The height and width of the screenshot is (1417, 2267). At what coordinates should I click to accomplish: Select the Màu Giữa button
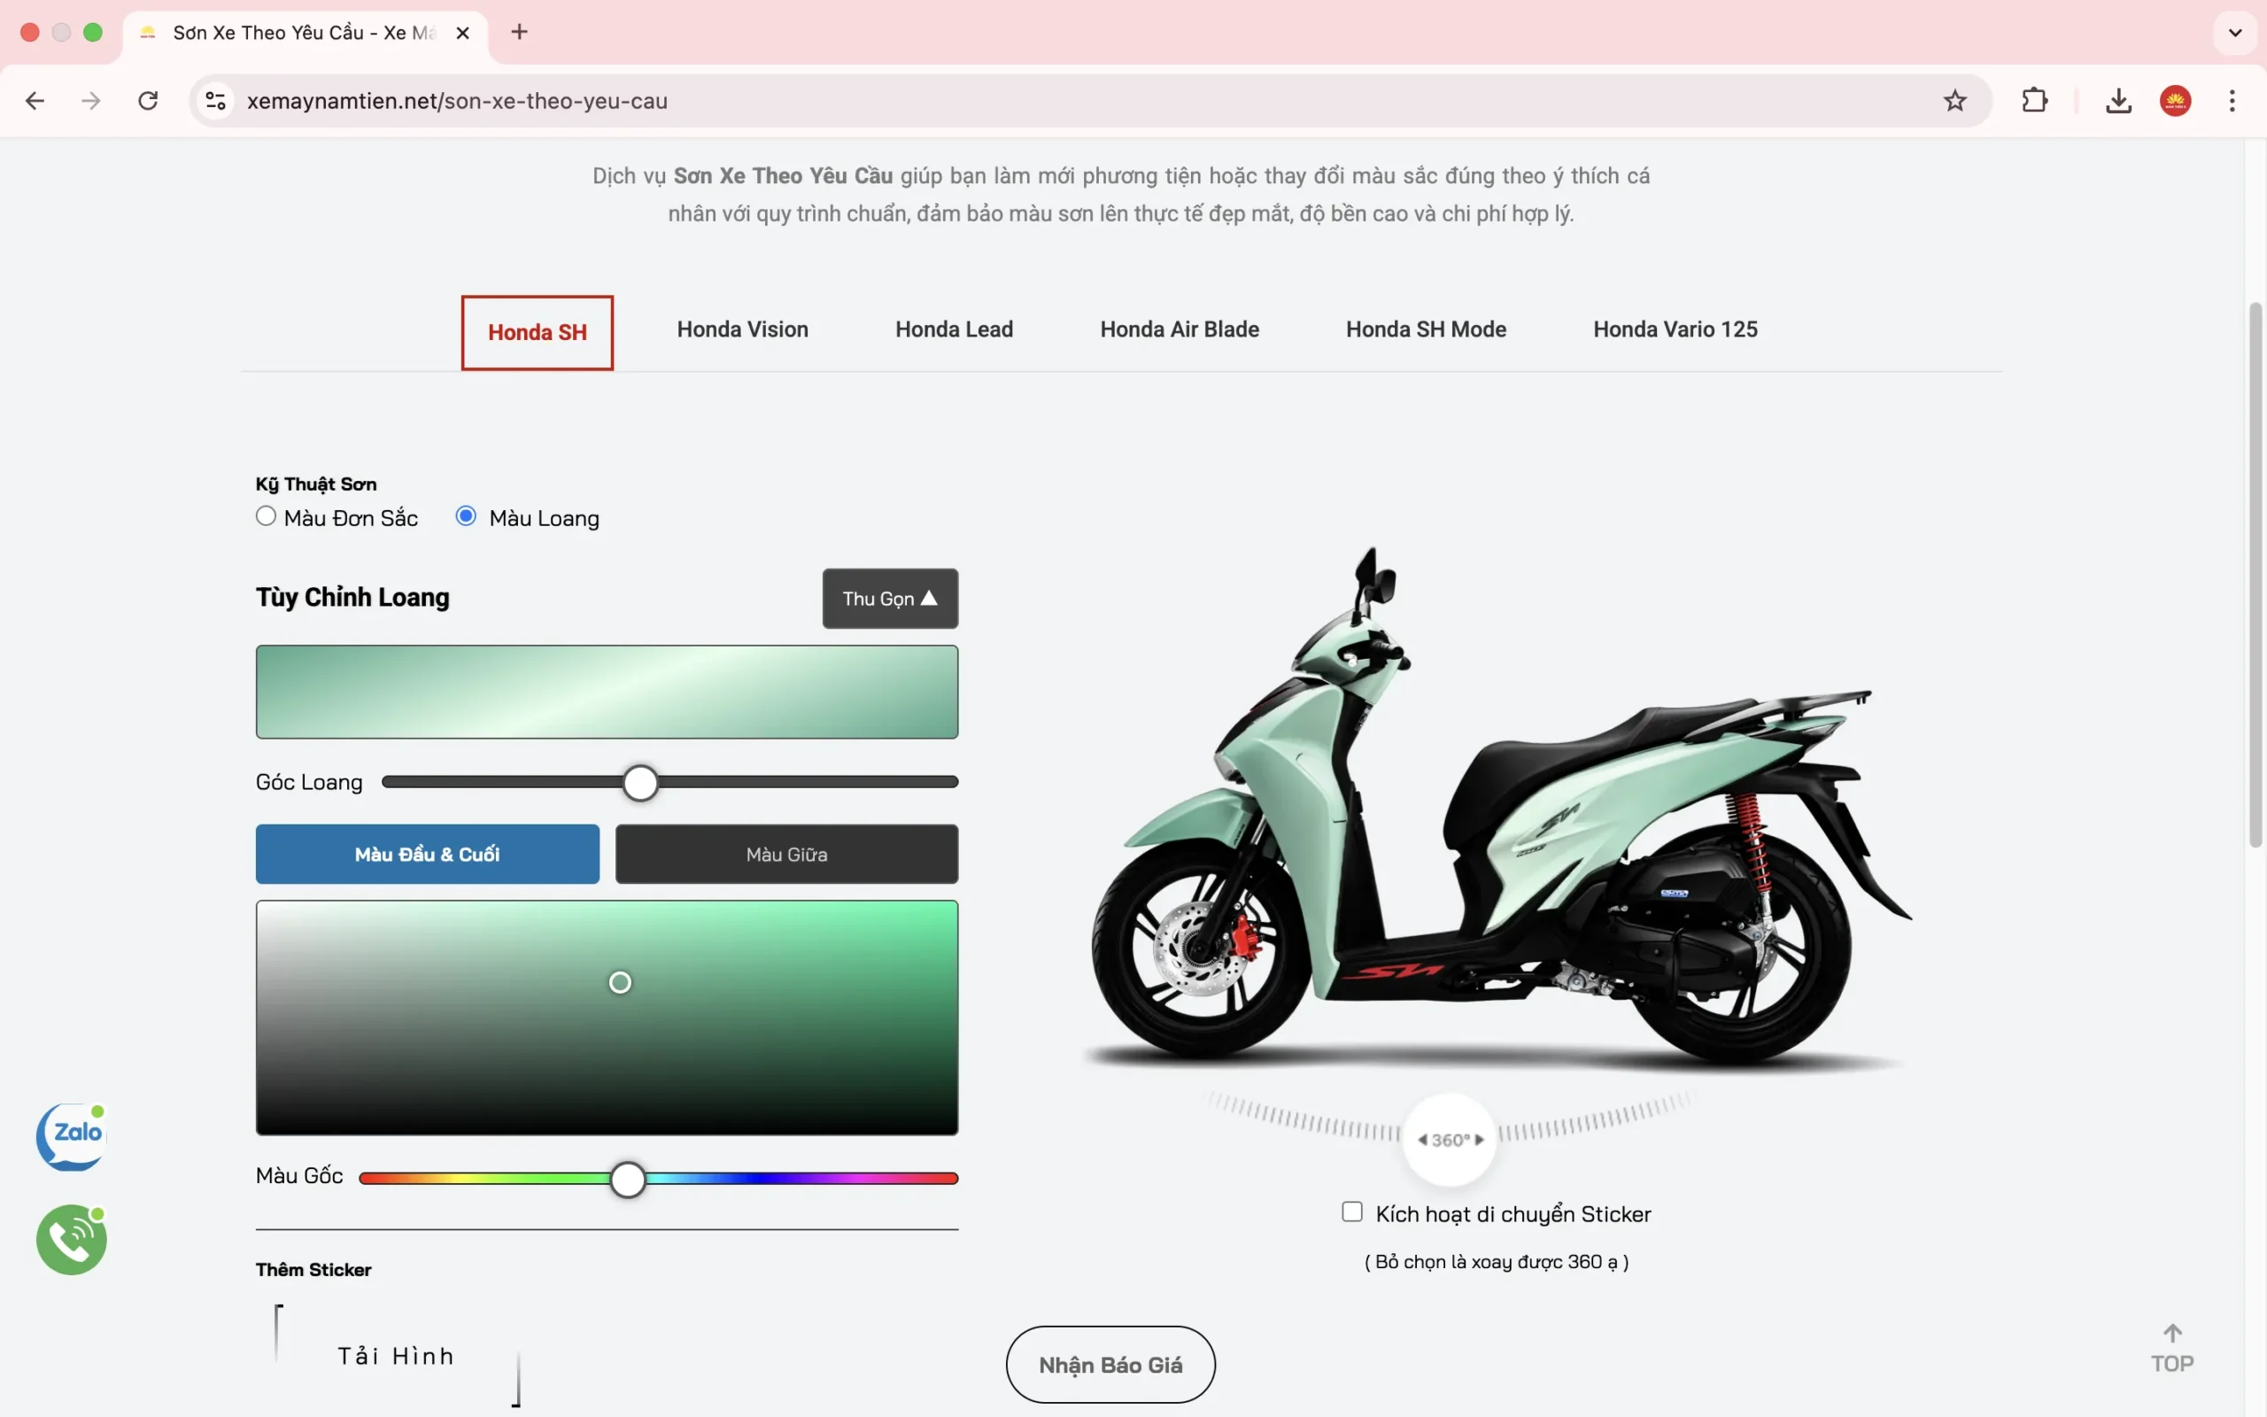coord(786,854)
